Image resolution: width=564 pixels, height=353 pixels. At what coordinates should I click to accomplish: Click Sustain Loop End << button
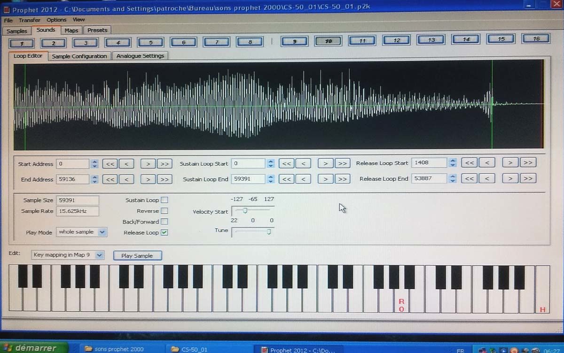(287, 179)
